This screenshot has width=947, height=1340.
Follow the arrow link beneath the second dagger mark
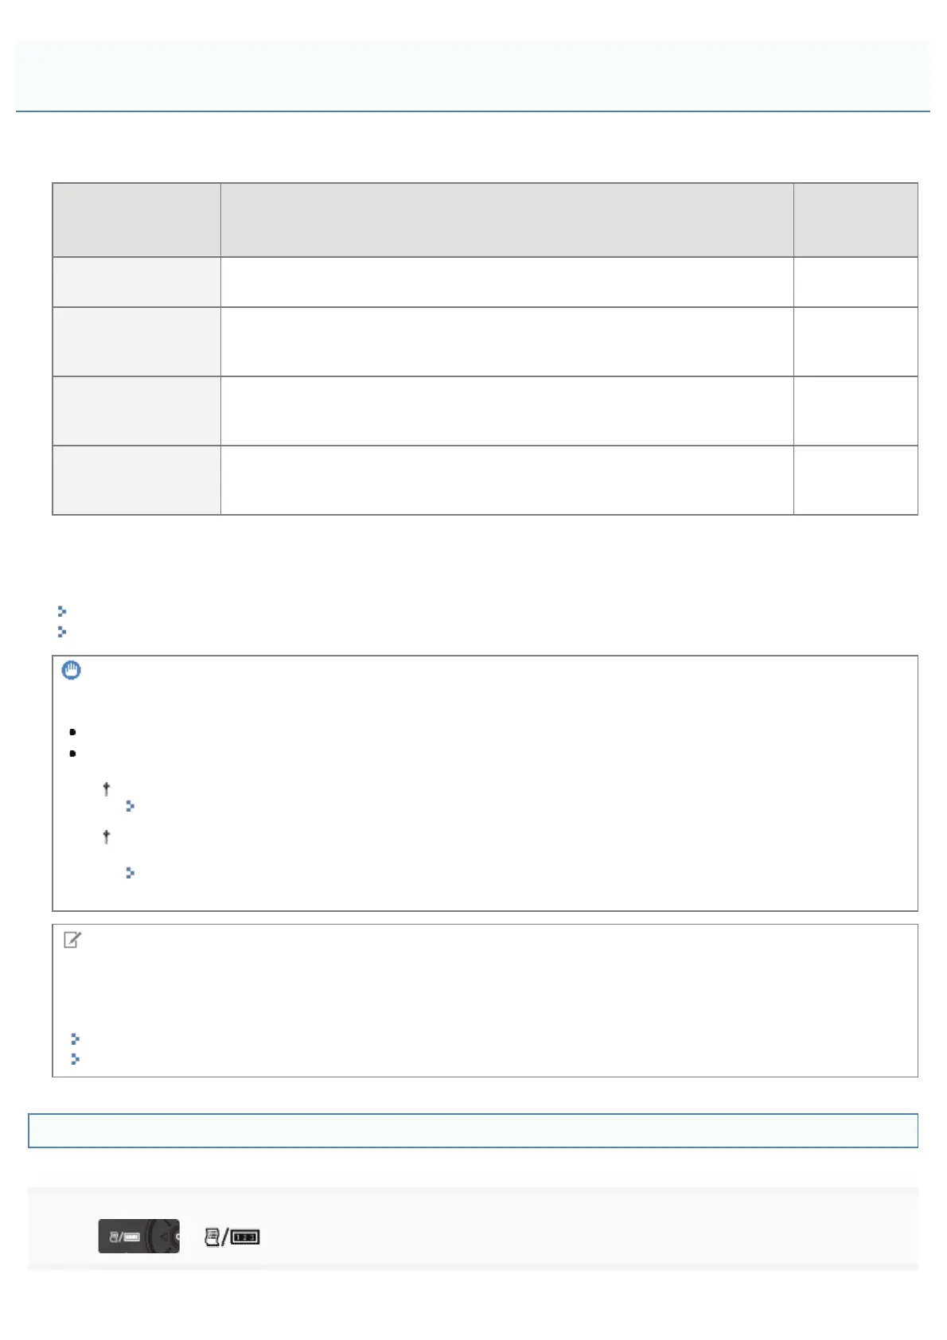click(x=131, y=873)
